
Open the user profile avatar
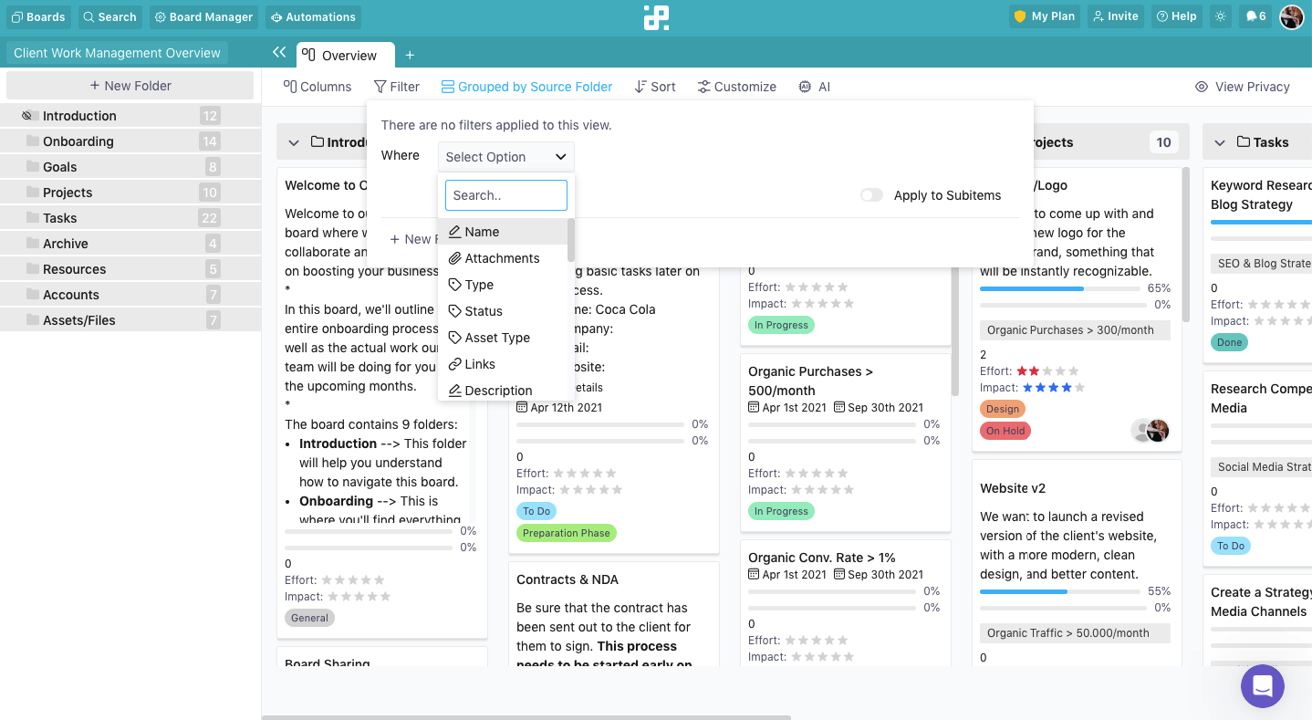[1292, 16]
